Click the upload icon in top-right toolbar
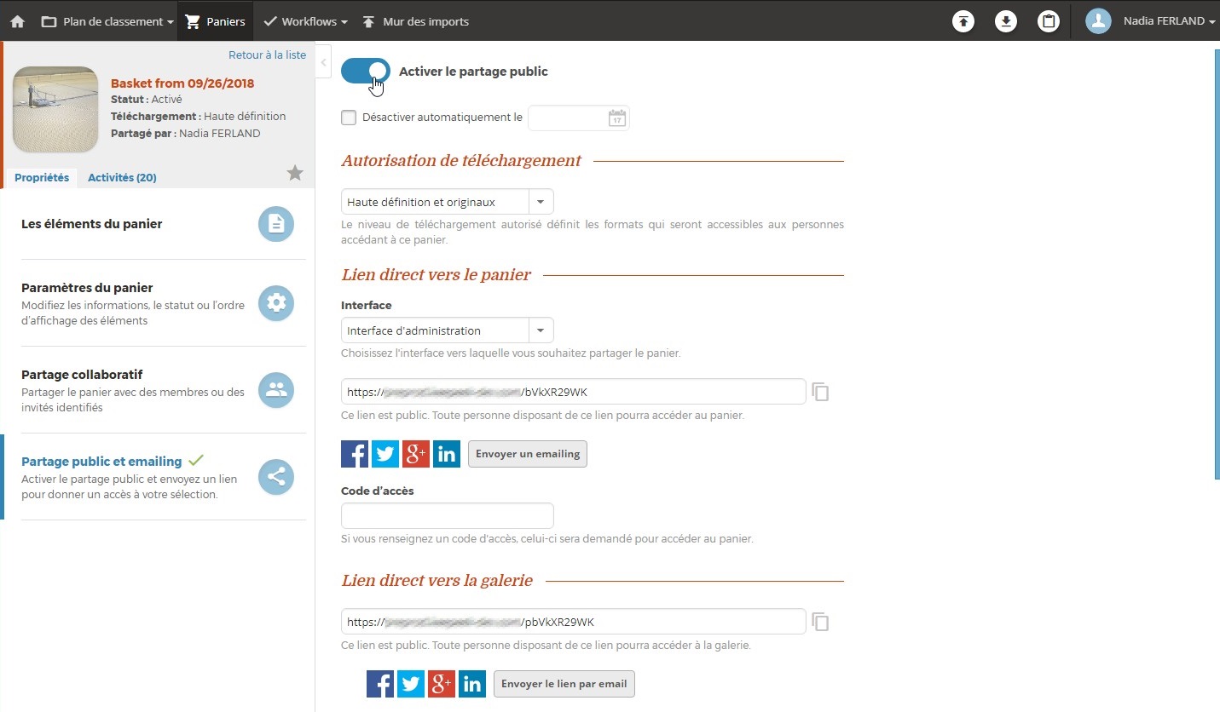This screenshot has width=1220, height=712. click(x=963, y=21)
